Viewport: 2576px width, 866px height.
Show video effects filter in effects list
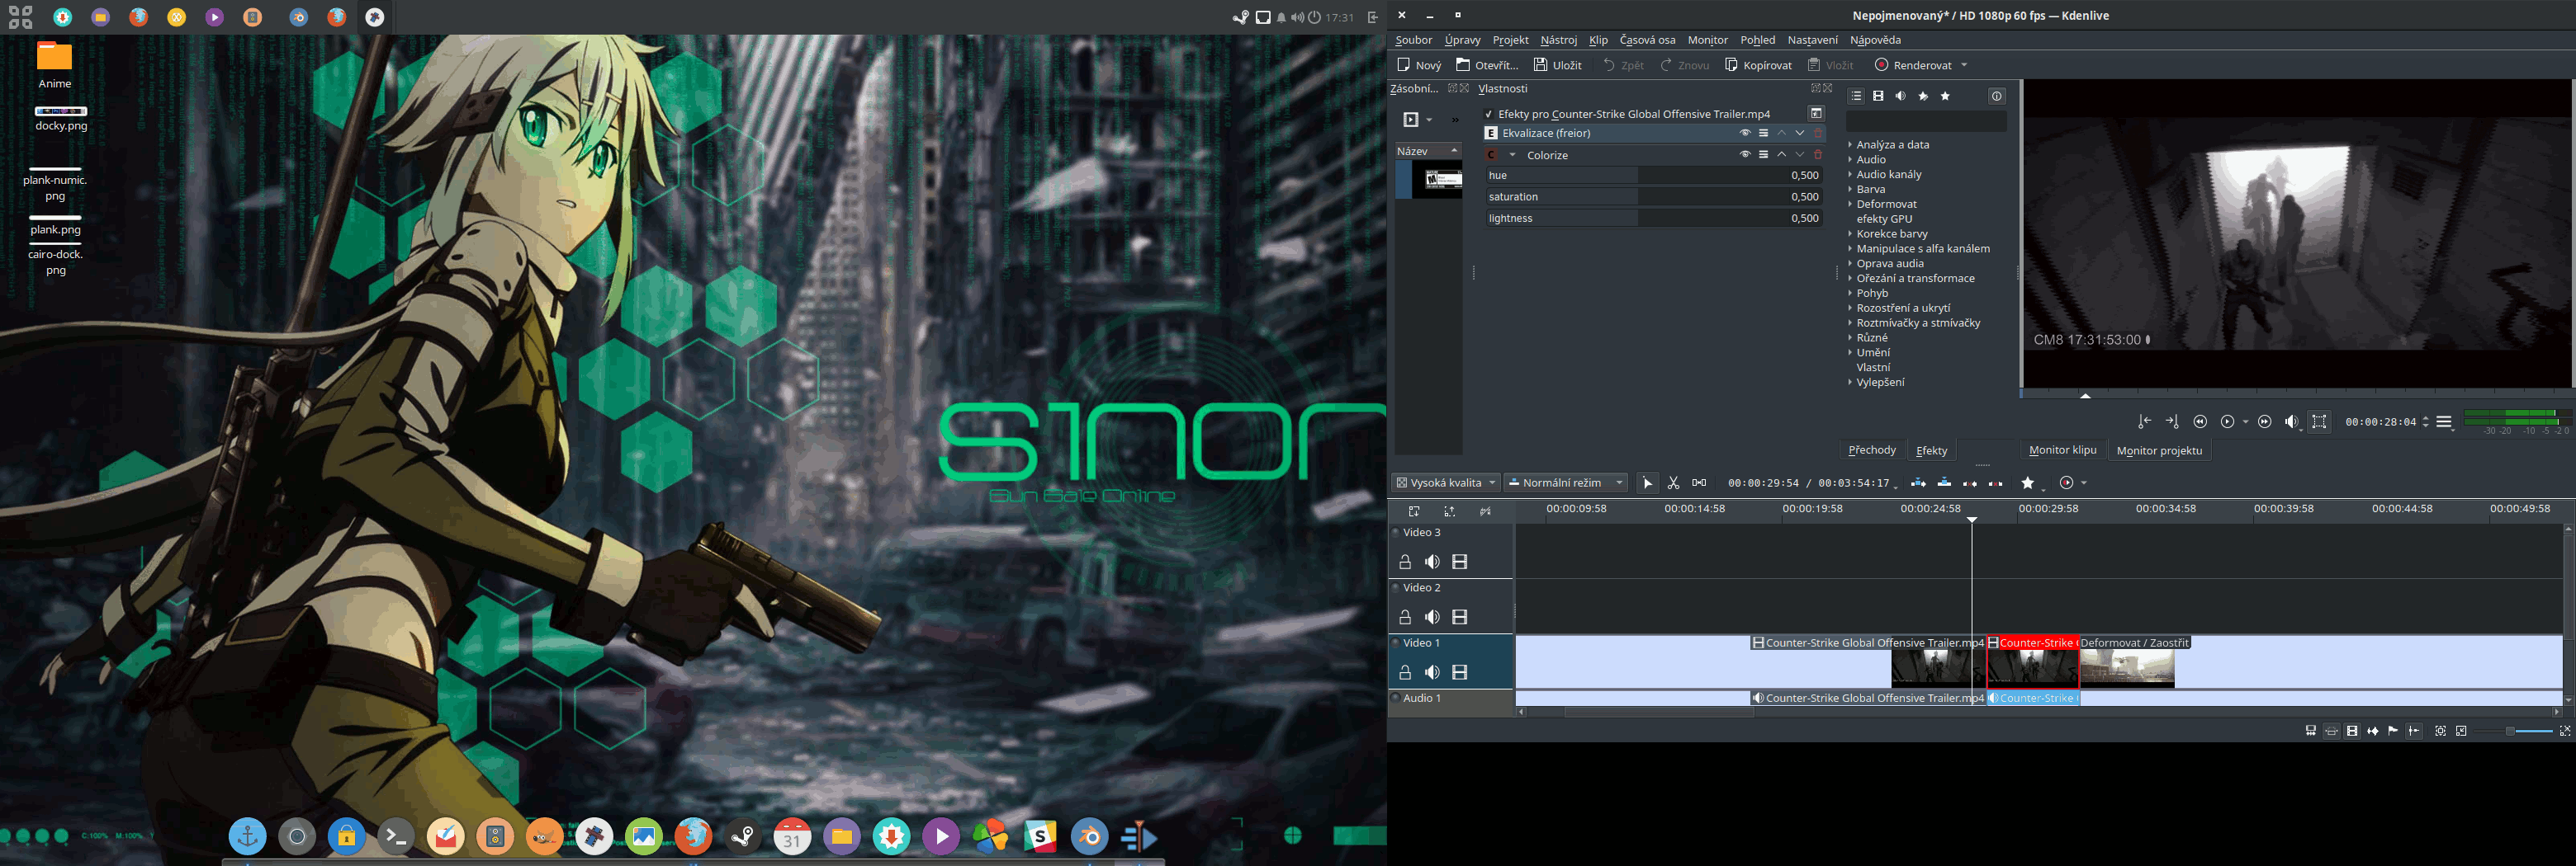point(1878,96)
